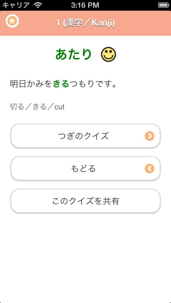
Task: Tap the battery icon in status bar
Action: click(x=163, y=5)
